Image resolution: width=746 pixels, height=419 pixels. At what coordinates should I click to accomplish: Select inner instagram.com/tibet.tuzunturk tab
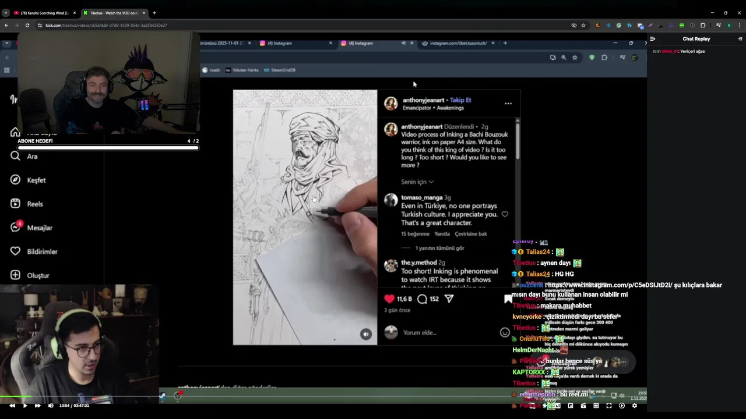pos(458,43)
